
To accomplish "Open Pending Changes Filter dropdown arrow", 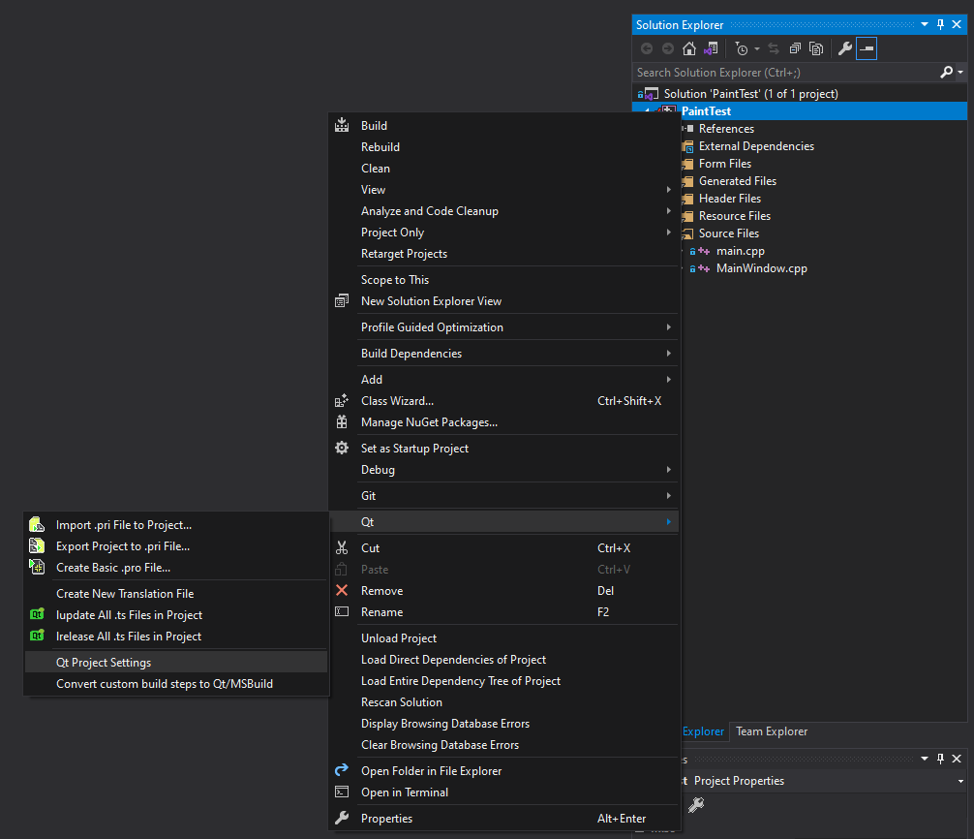I will [x=756, y=48].
